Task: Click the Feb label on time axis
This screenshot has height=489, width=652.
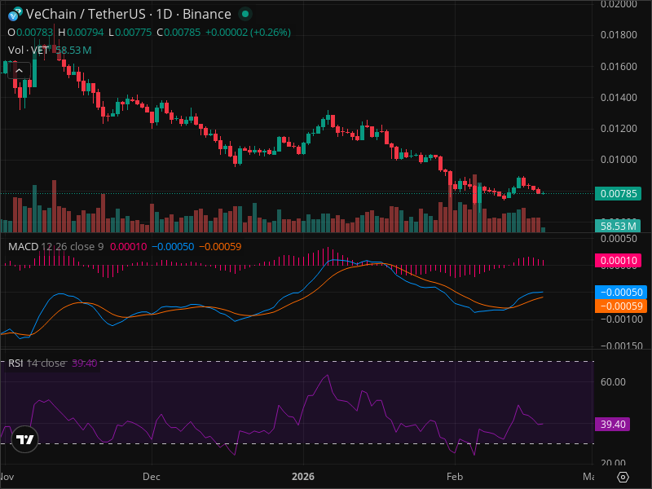Action: point(455,477)
